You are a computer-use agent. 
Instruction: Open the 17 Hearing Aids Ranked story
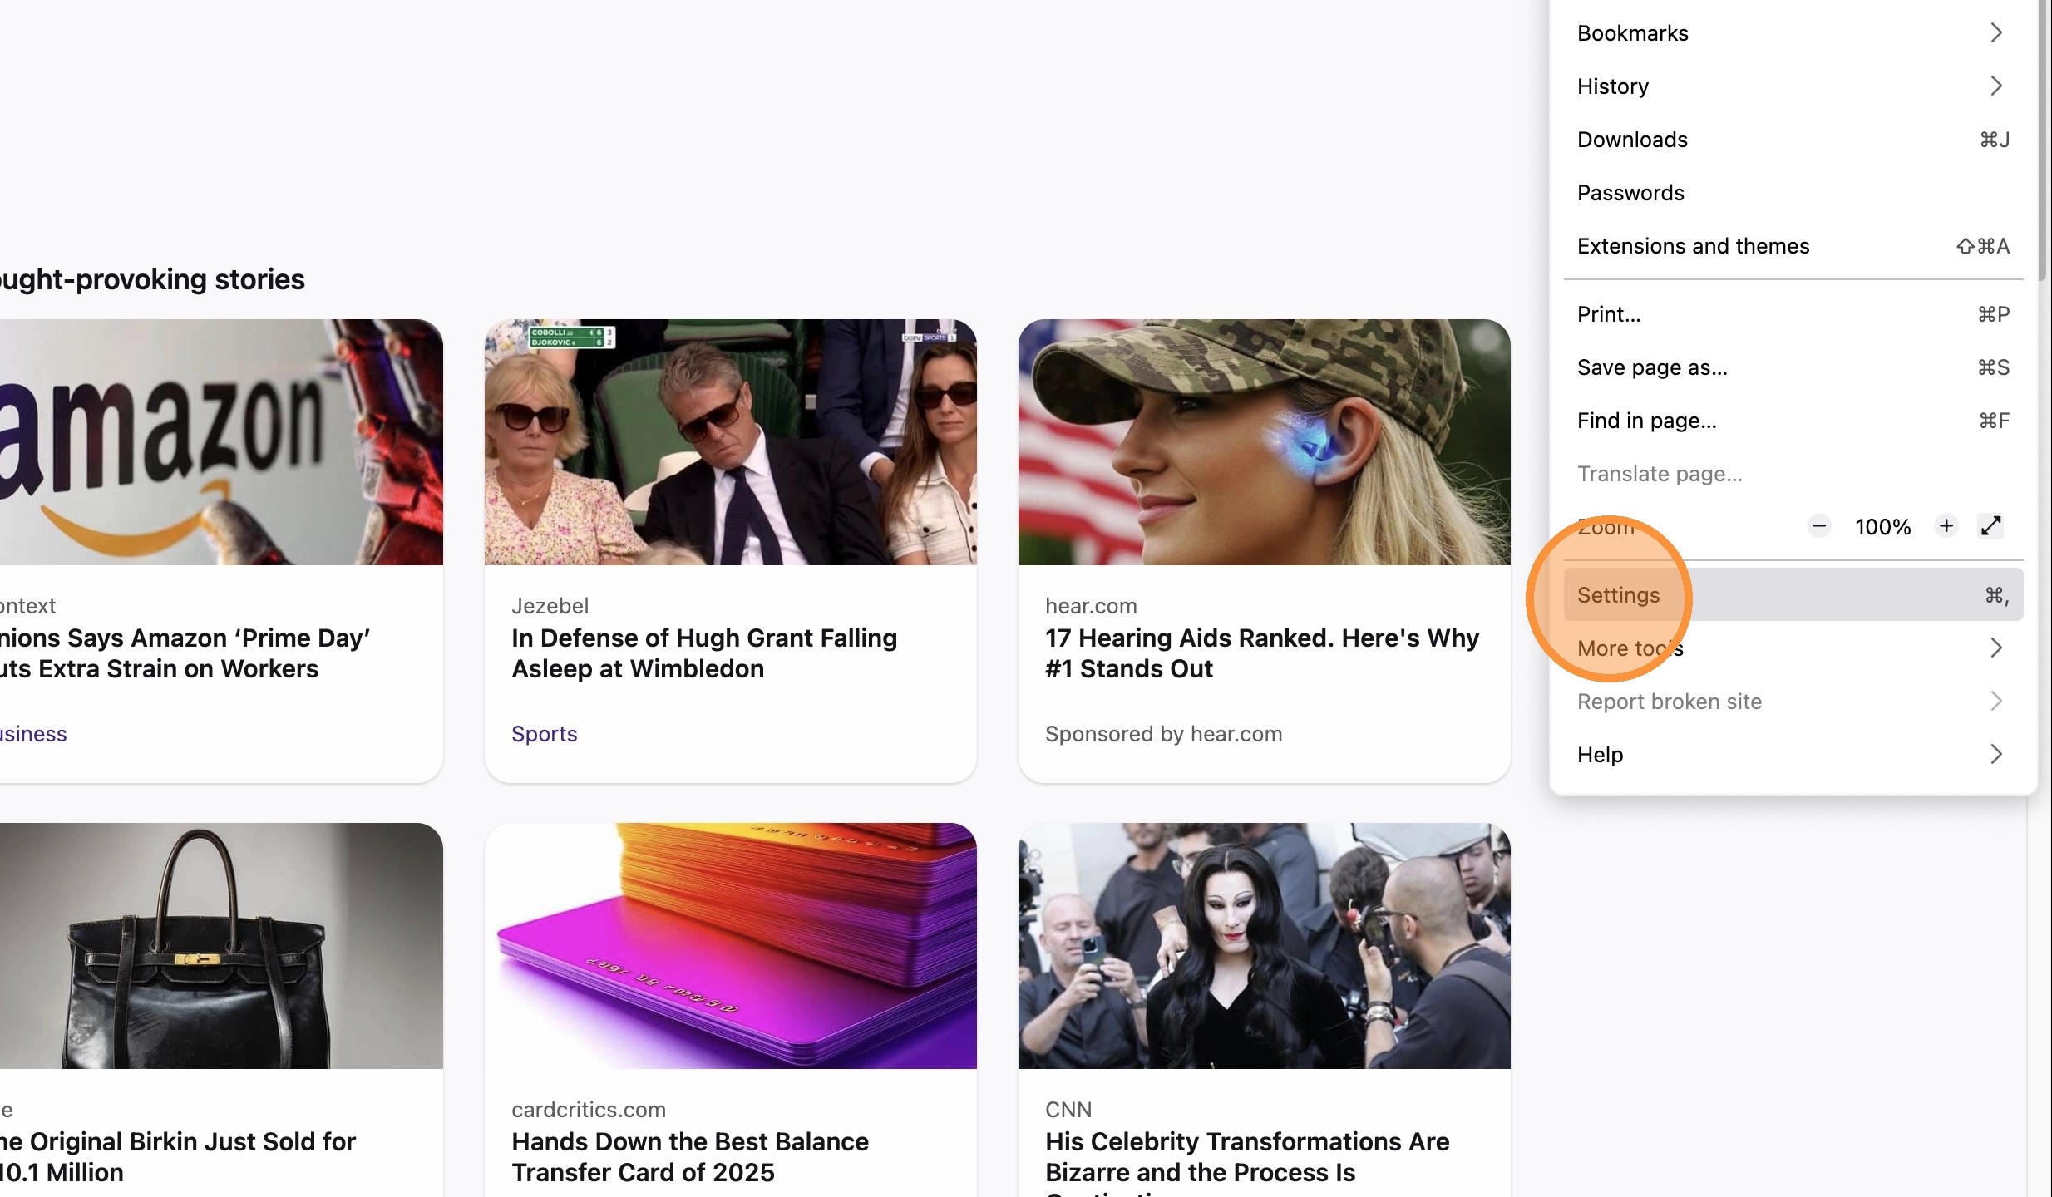[1262, 653]
